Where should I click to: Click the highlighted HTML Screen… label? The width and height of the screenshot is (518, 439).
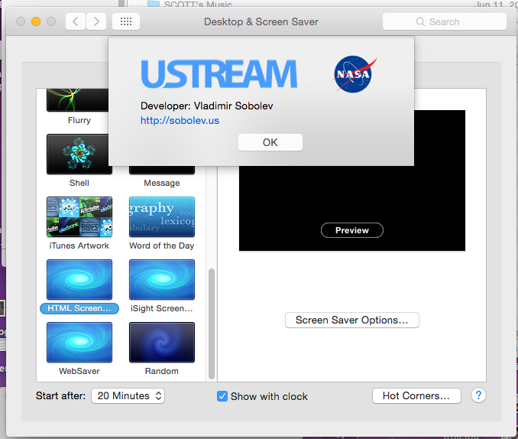[79, 308]
